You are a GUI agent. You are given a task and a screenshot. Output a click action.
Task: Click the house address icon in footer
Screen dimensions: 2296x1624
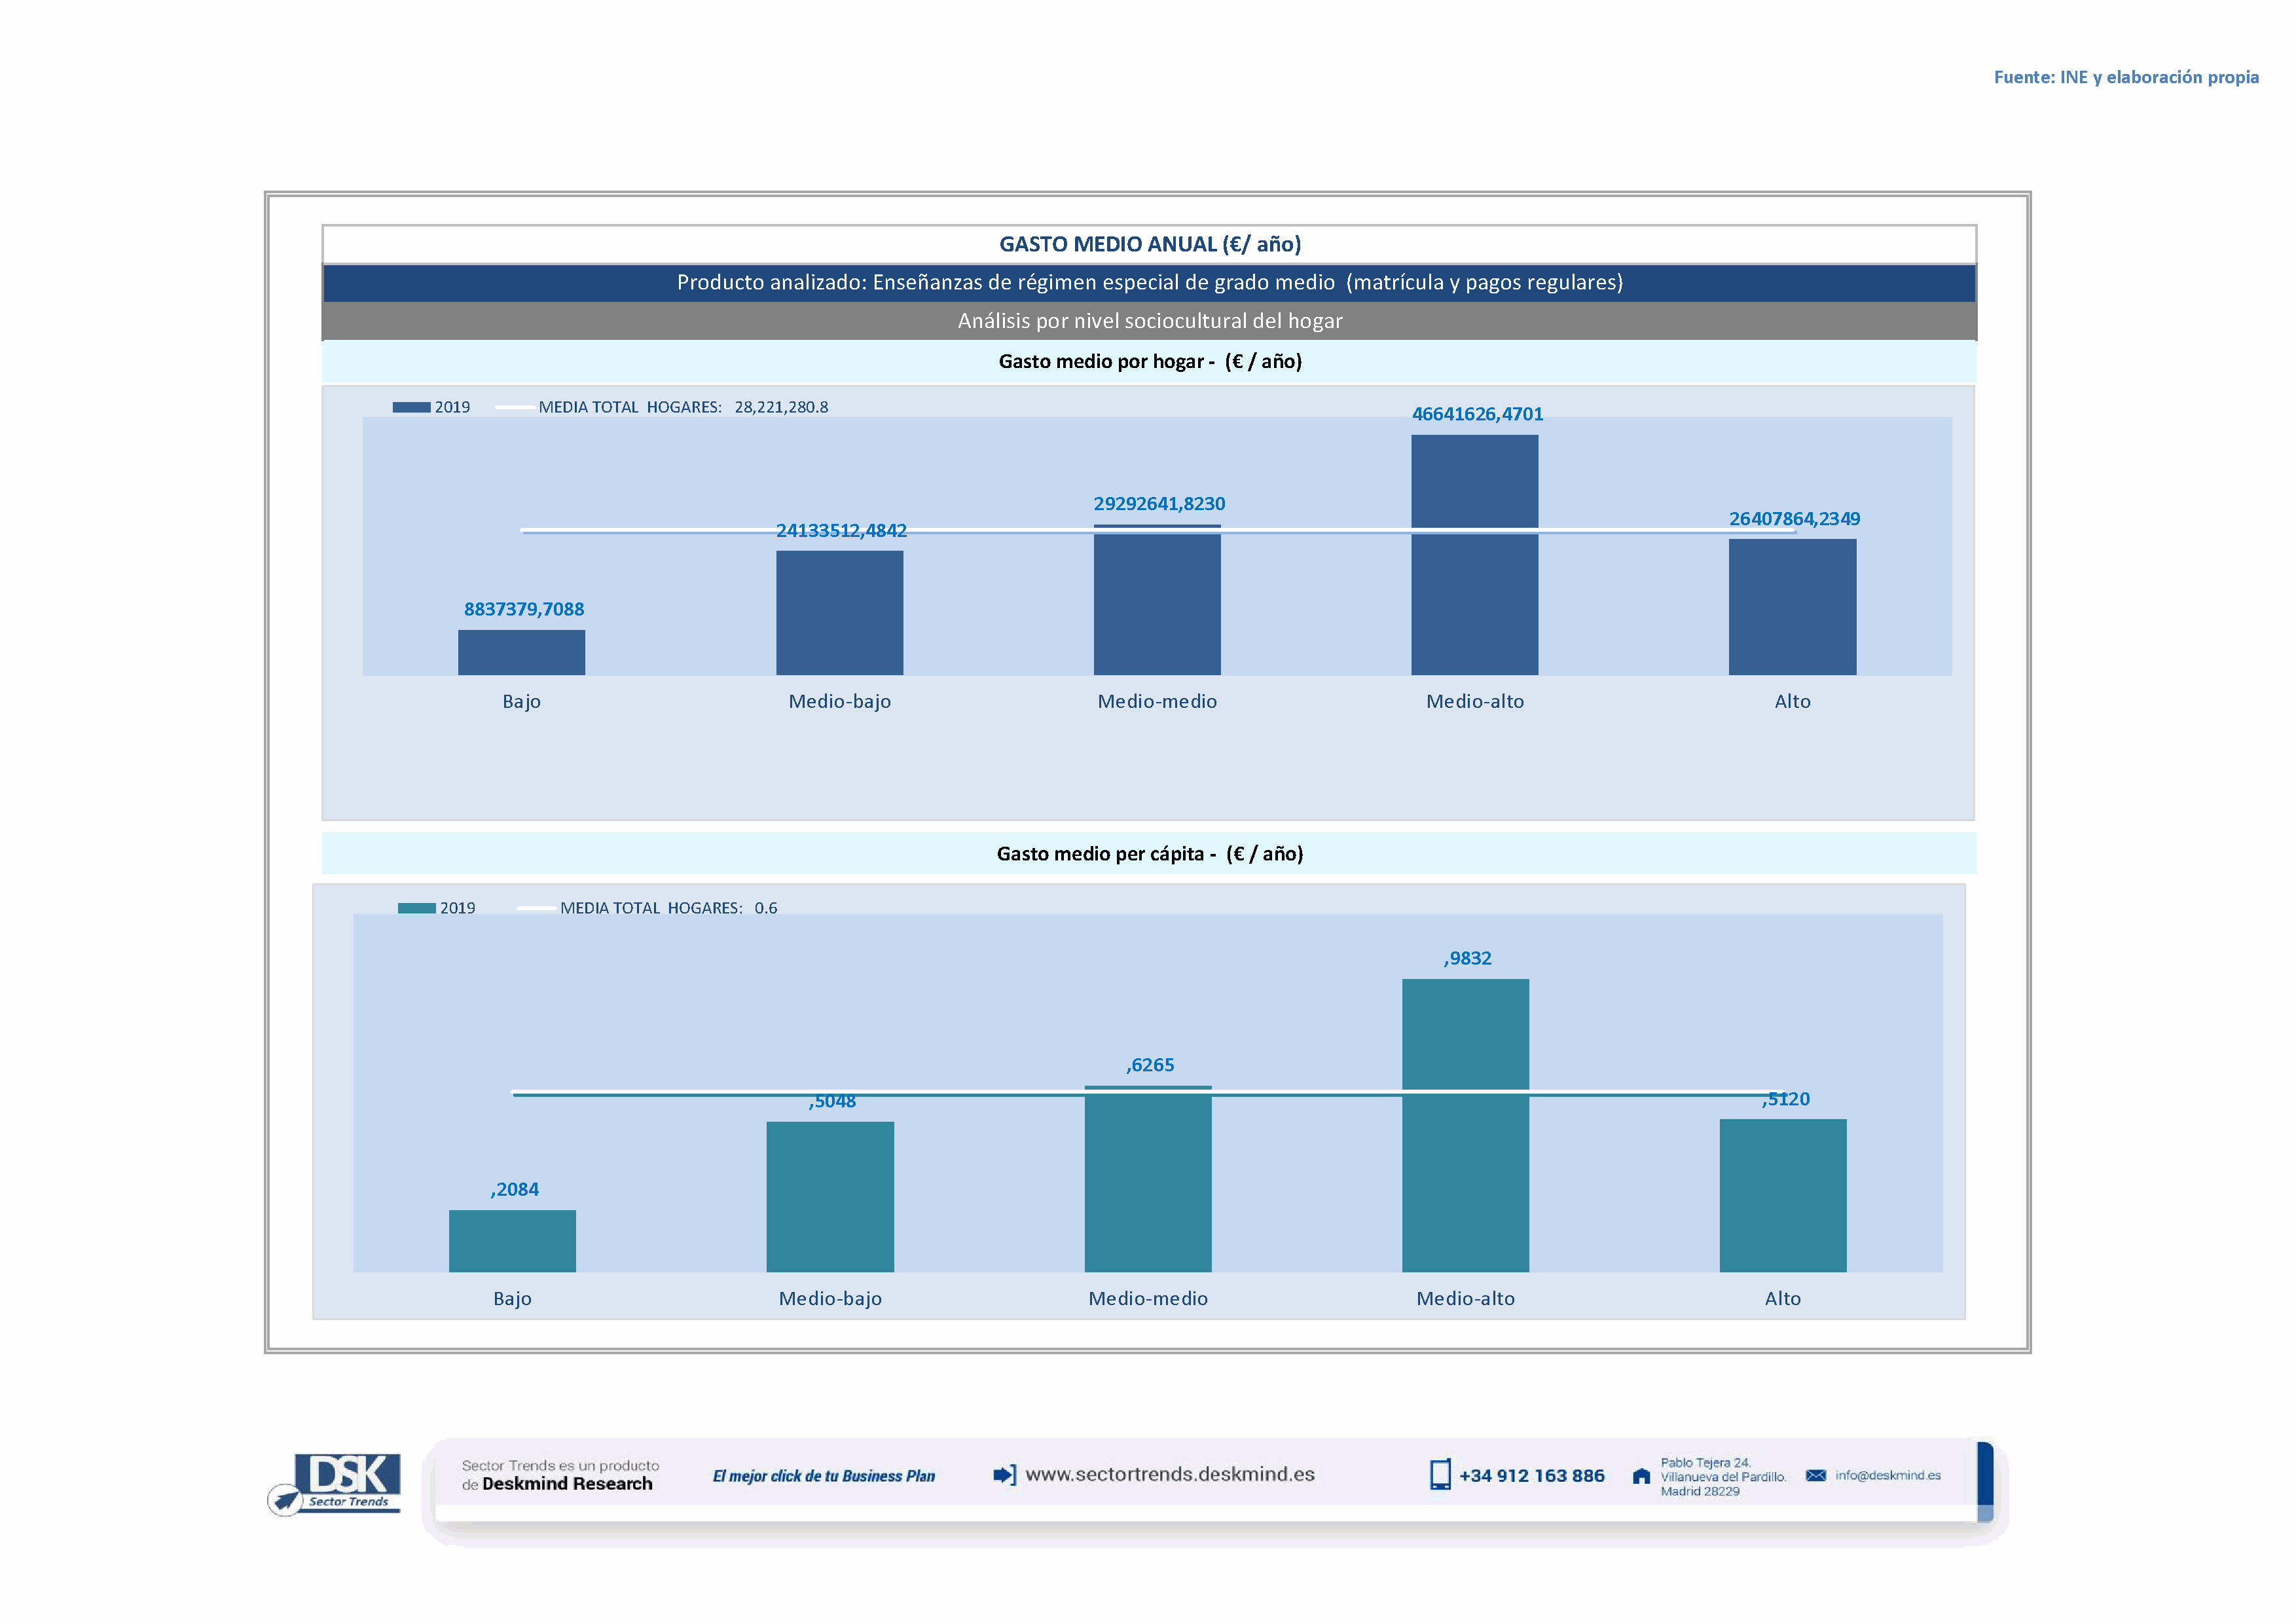point(1641,1476)
